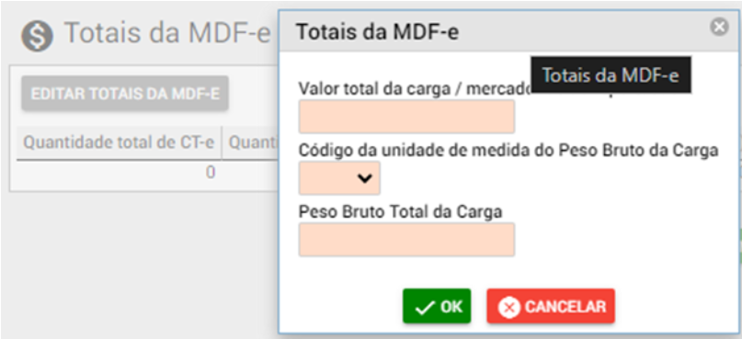Image resolution: width=742 pixels, height=339 pixels.
Task: Confirm the dialog with the green OK button
Action: pos(437,306)
